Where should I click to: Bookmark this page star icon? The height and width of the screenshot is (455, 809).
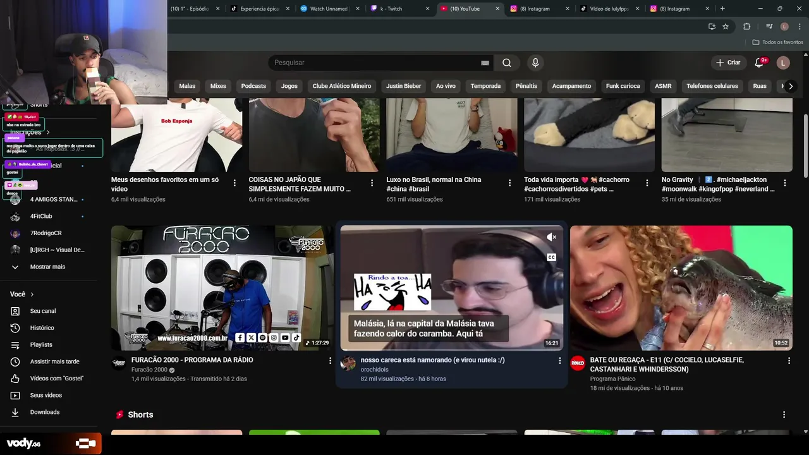[726, 27]
